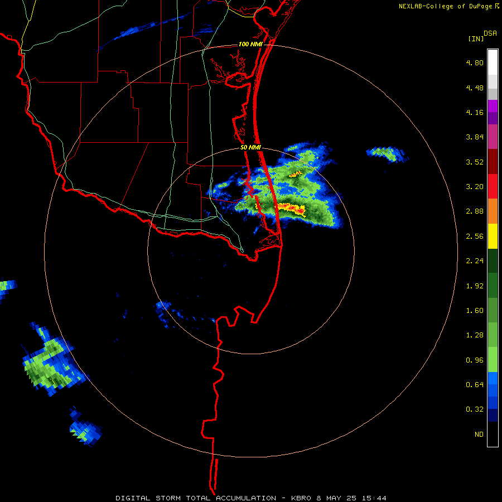The height and width of the screenshot is (502, 502).
Task: Pick the navy swatch just above ND
Action: pyautogui.click(x=493, y=416)
